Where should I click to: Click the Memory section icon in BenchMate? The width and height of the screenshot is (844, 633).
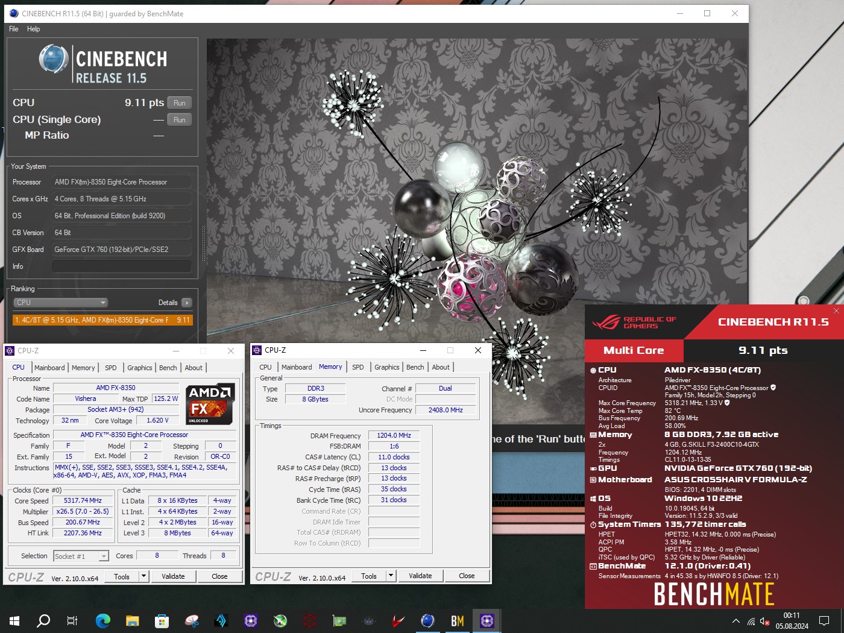point(593,435)
